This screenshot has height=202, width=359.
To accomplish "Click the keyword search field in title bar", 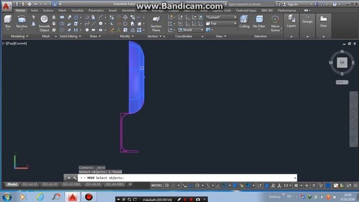I will (x=251, y=4).
